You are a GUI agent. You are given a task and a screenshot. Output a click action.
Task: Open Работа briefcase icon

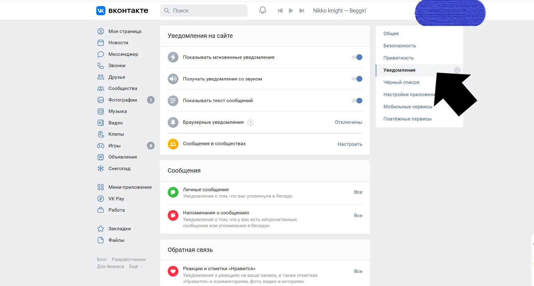pyautogui.click(x=101, y=210)
